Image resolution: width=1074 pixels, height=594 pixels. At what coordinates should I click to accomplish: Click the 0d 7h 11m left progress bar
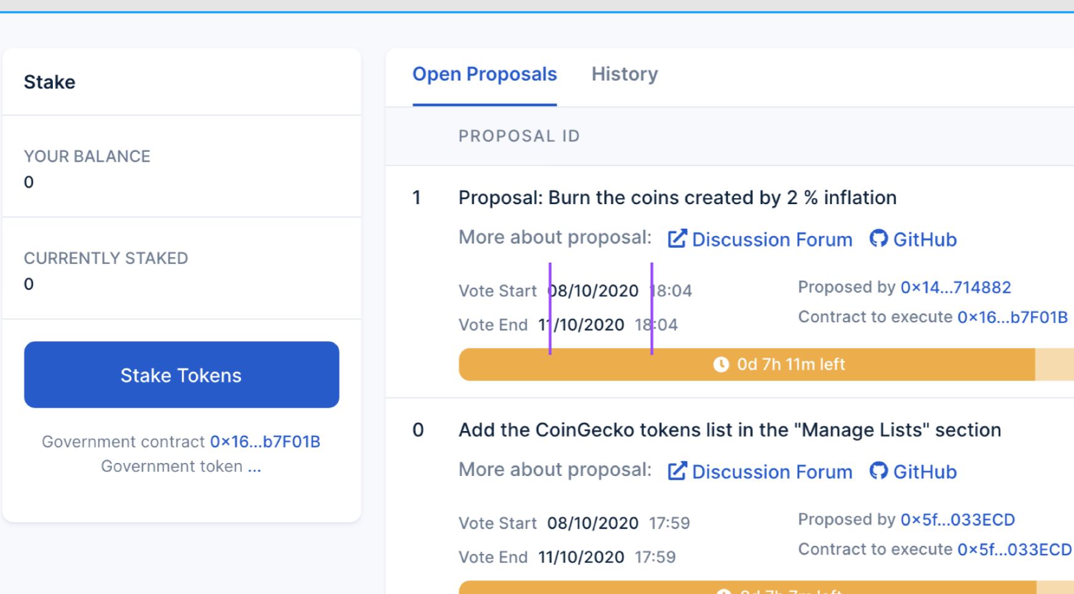click(763, 364)
